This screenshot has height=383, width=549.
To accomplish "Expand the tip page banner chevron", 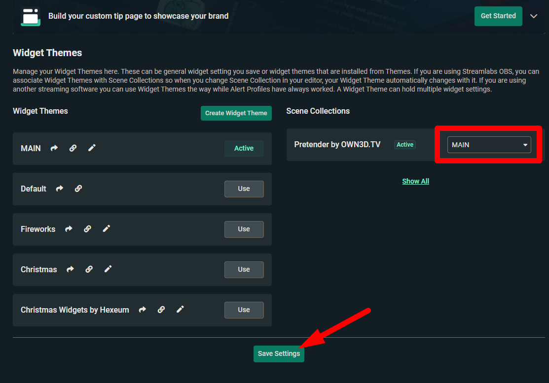I will click(534, 16).
